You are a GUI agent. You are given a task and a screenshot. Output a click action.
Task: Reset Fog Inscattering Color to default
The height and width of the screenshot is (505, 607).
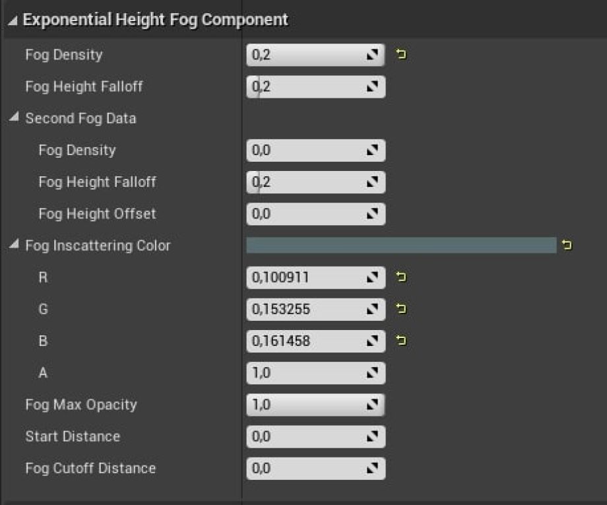(x=567, y=246)
